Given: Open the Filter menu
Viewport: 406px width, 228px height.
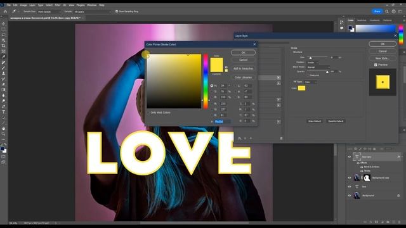Looking at the screenshot, I should 58,5.
